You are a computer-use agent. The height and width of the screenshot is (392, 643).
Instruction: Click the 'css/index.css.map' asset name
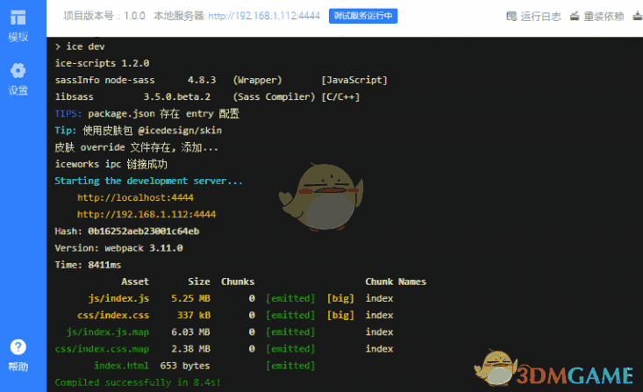[x=102, y=349]
